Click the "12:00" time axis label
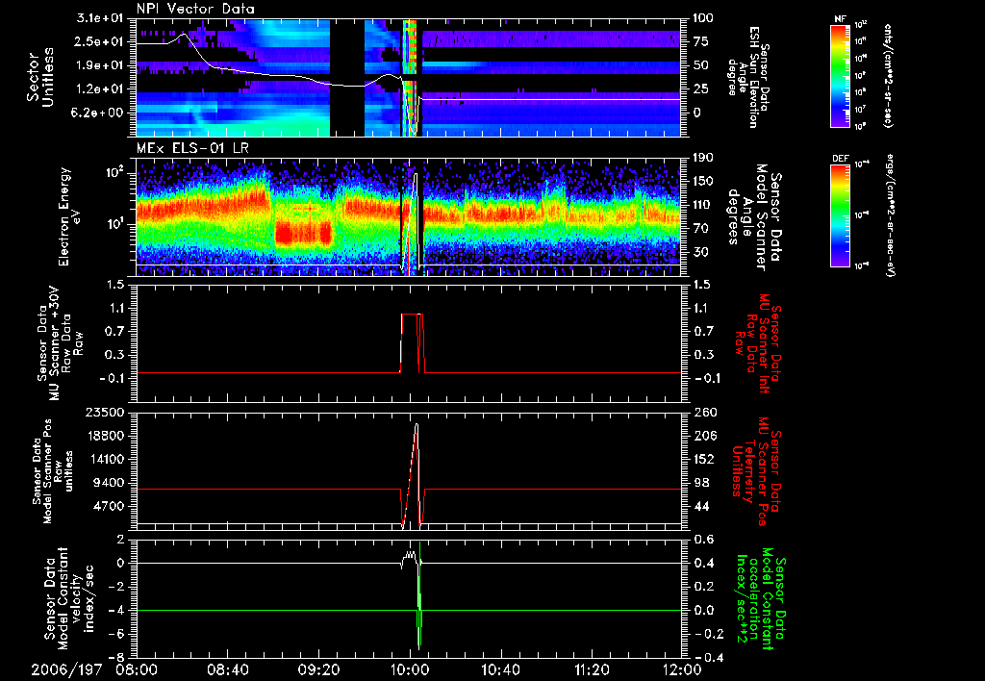 click(682, 670)
